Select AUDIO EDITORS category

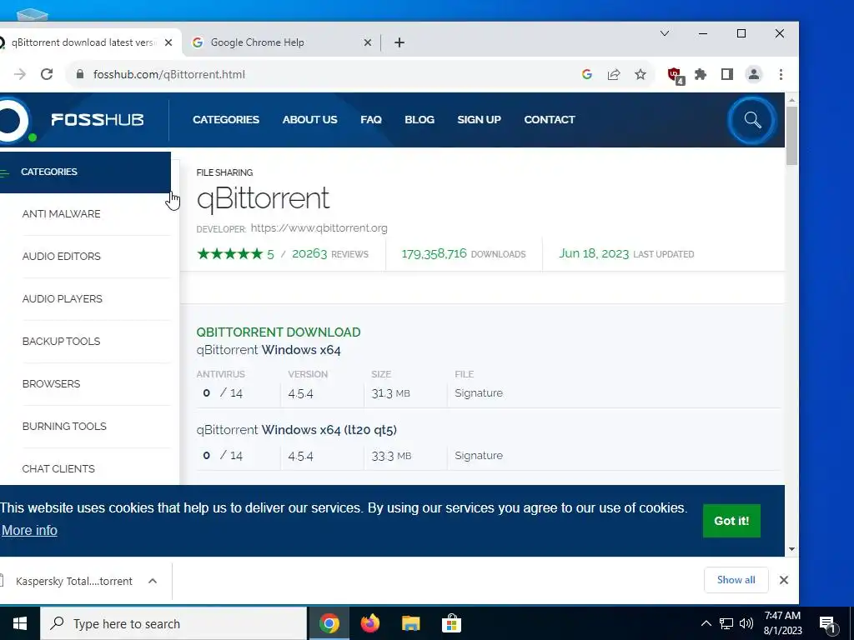click(62, 257)
